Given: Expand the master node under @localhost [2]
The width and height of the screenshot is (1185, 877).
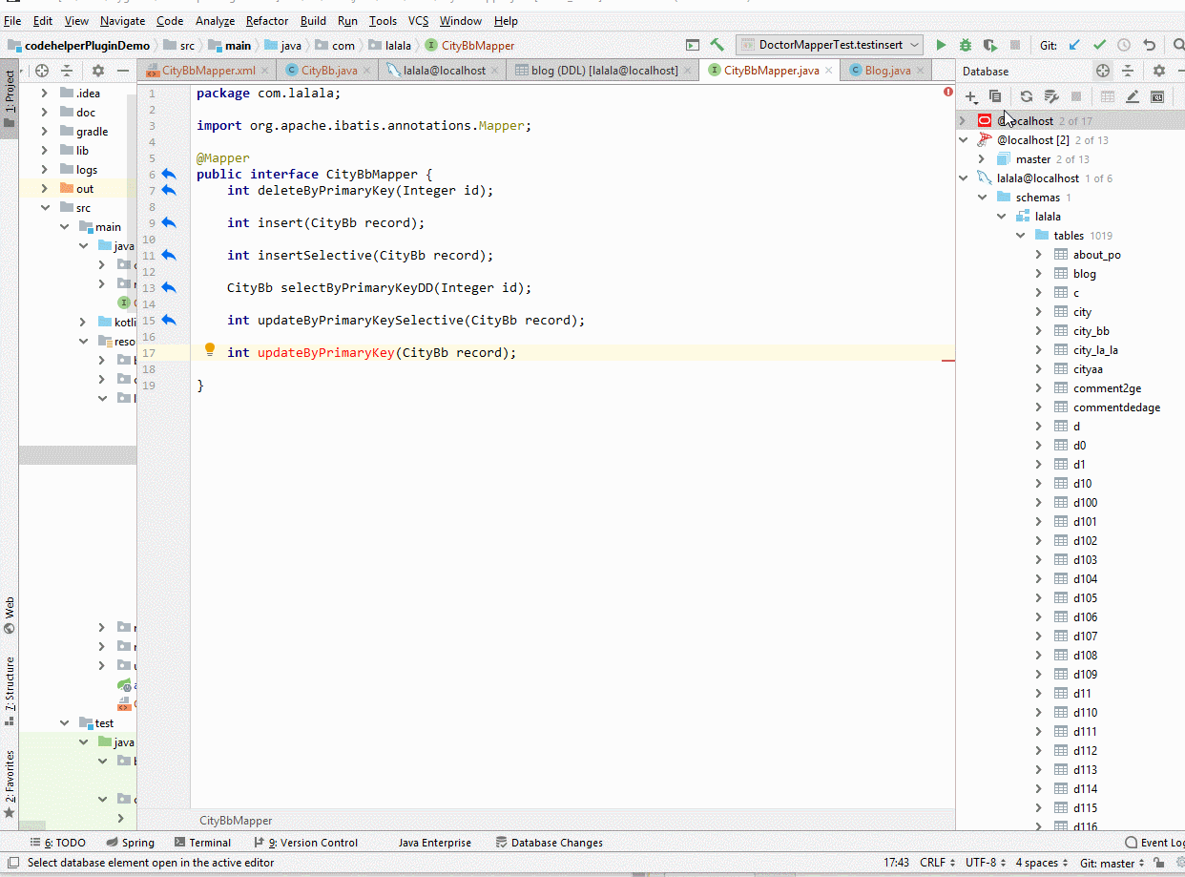Looking at the screenshot, I should coord(982,159).
